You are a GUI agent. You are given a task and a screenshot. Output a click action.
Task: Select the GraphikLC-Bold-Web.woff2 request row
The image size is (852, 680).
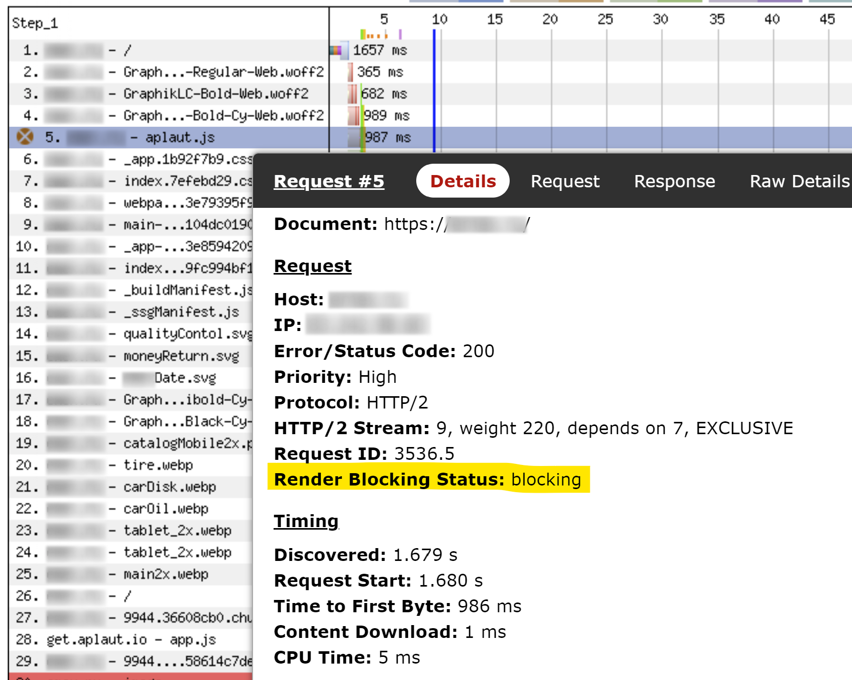pyautogui.click(x=216, y=94)
